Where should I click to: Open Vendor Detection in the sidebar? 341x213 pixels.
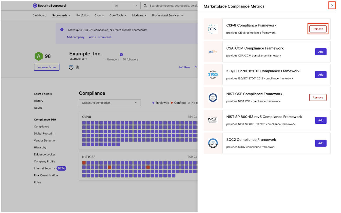coord(45,141)
